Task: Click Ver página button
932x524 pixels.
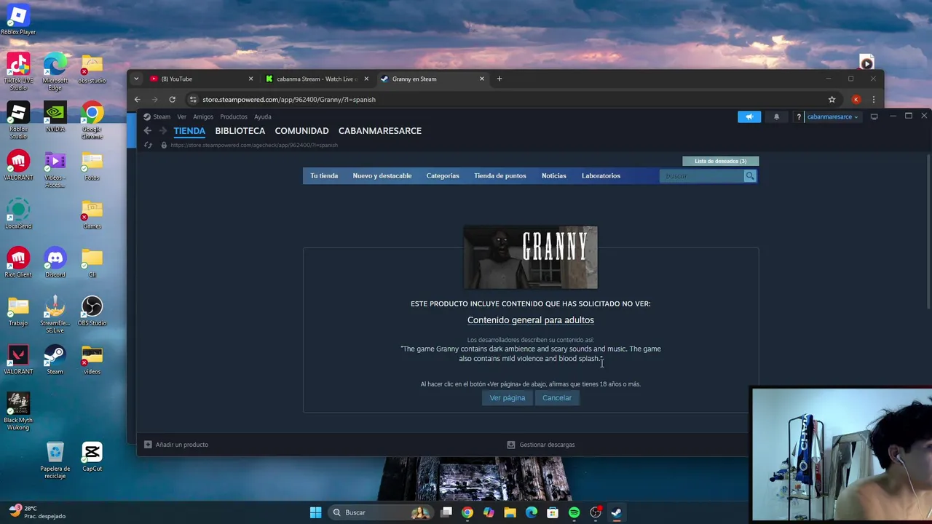Action: pos(508,398)
